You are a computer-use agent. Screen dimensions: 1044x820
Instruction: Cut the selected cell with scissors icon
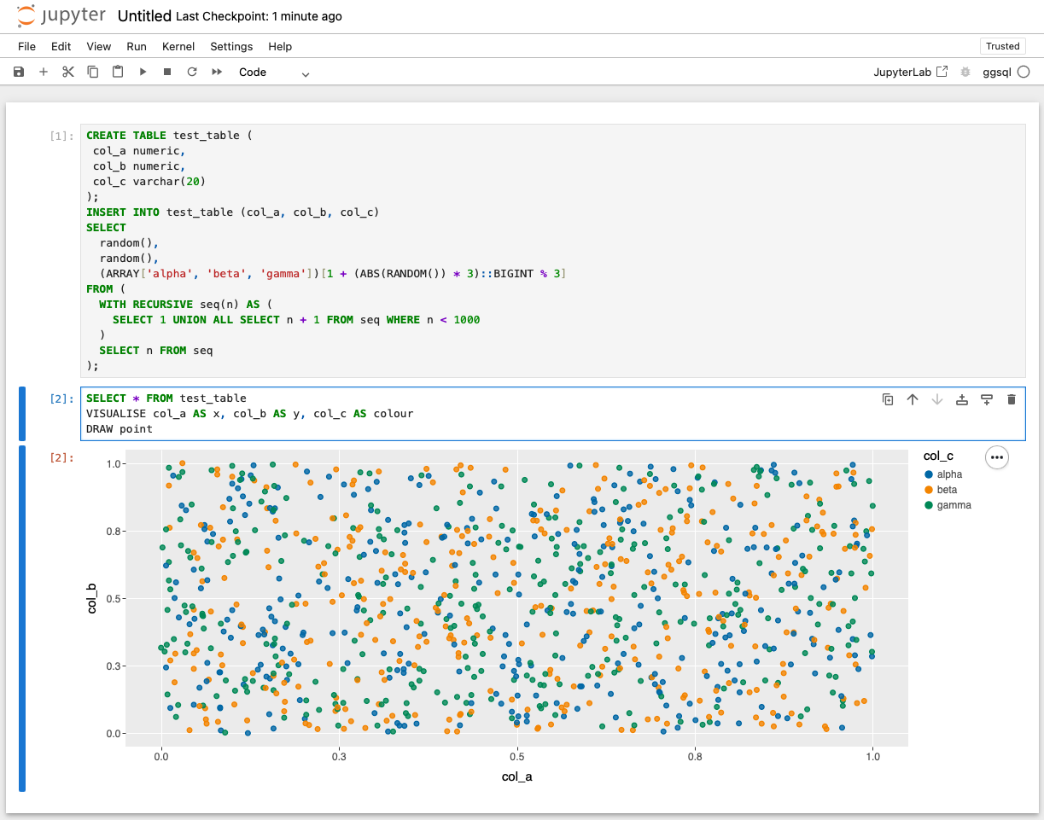coord(68,73)
